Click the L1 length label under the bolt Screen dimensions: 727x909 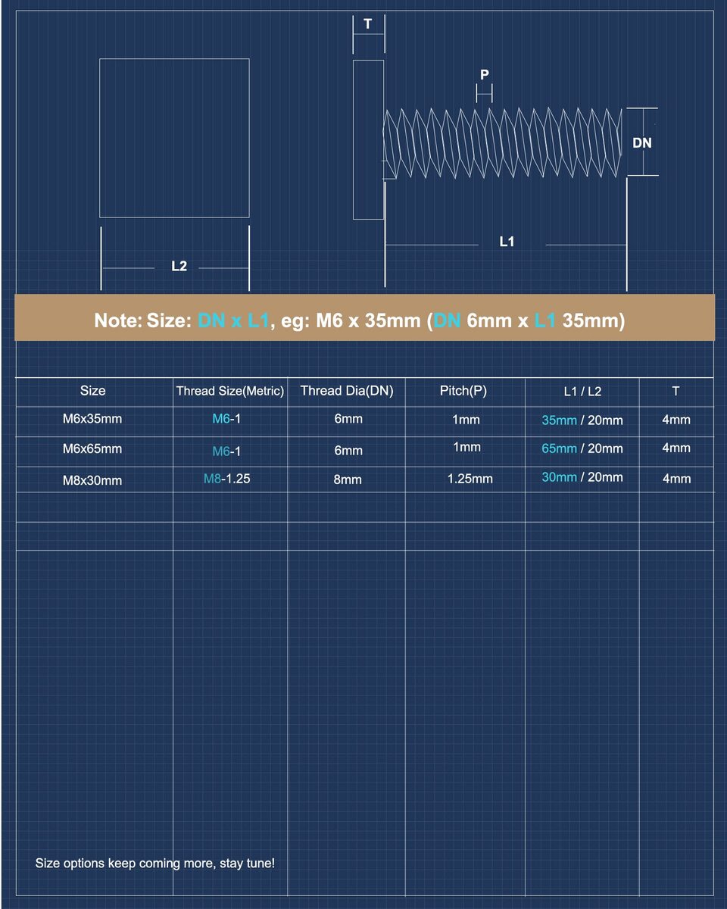tap(507, 242)
